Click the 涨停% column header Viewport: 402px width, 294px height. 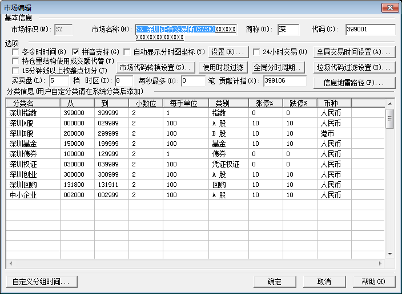(x=265, y=103)
